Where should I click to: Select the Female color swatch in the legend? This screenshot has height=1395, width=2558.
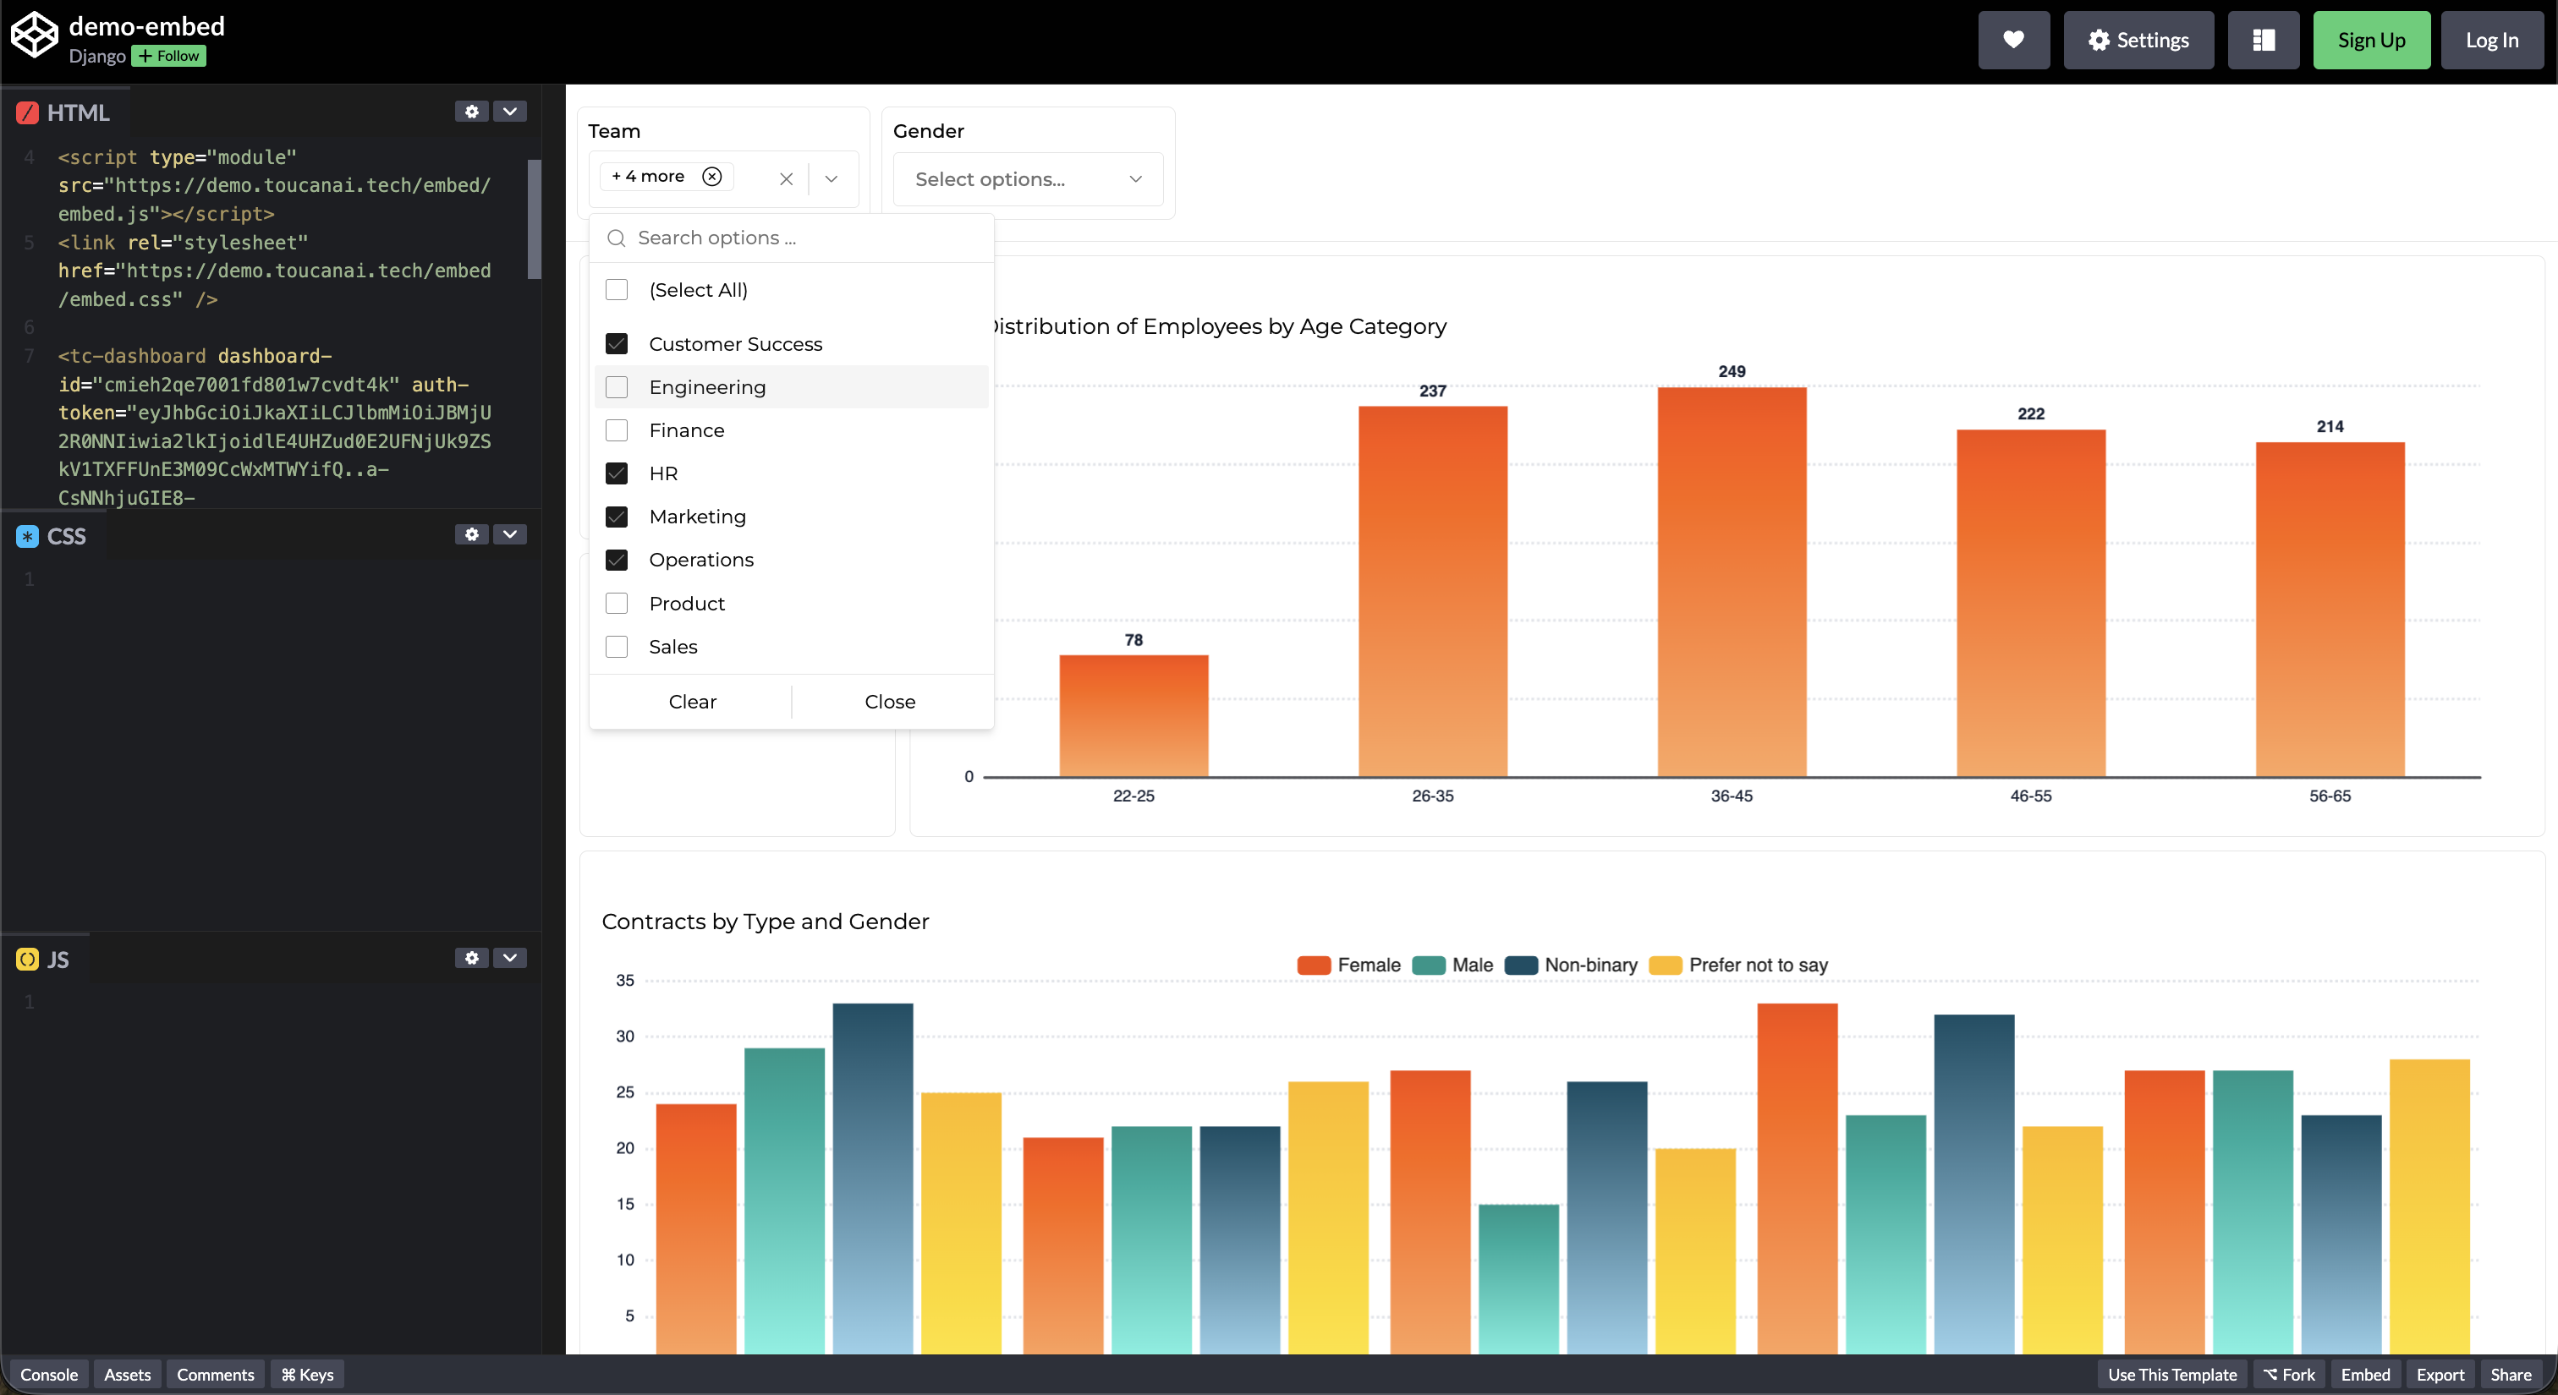[x=1313, y=966]
